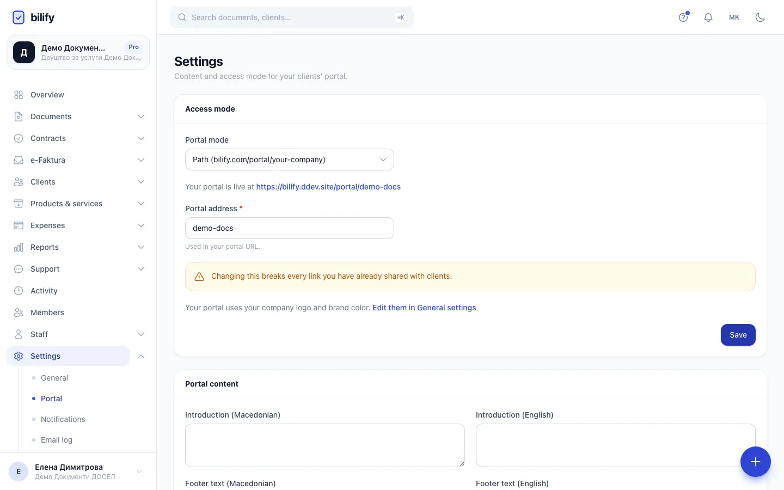
Task: Save the Access mode settings
Action: point(738,335)
